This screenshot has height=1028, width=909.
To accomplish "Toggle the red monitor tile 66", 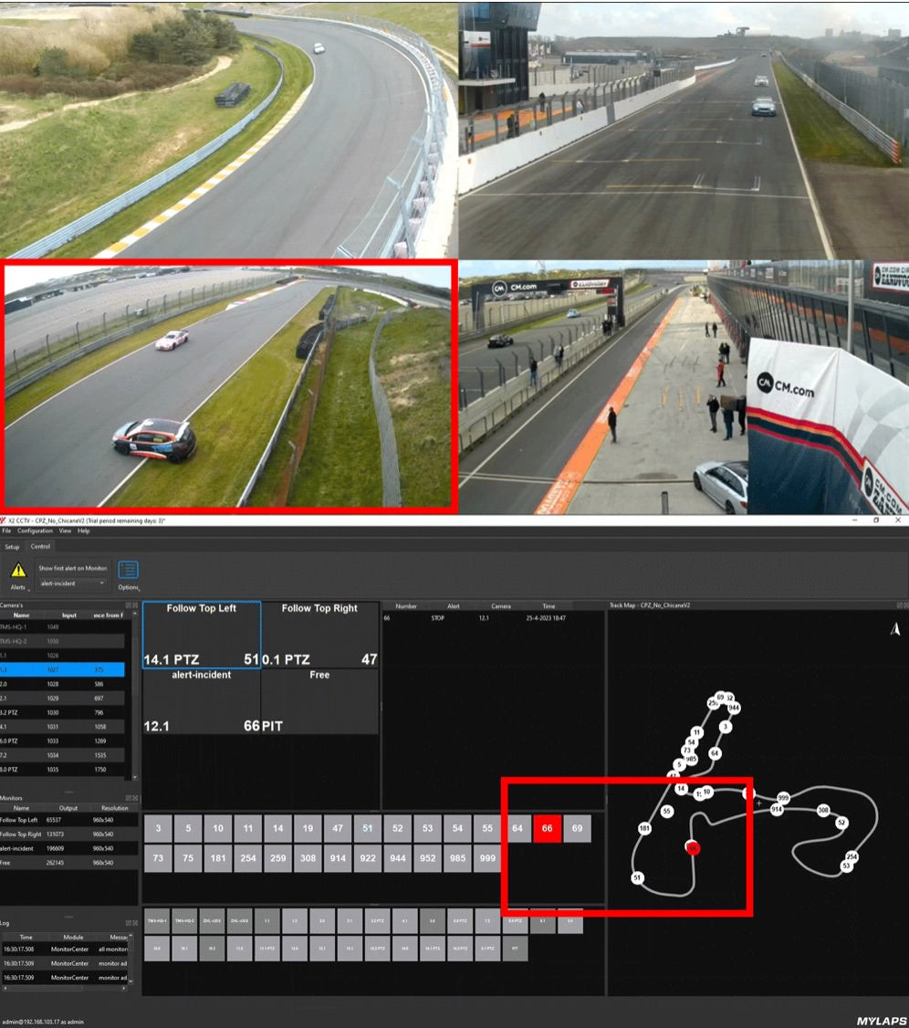I will pos(547,829).
